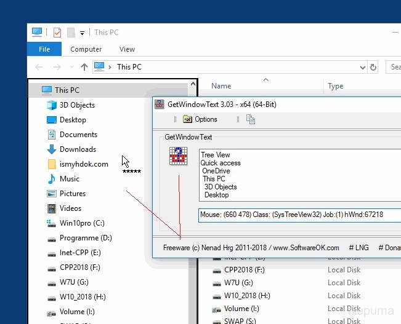Screen dimensions: 401x324
Task: Click the Win10pro (C:) drive
Action: [x=81, y=223]
